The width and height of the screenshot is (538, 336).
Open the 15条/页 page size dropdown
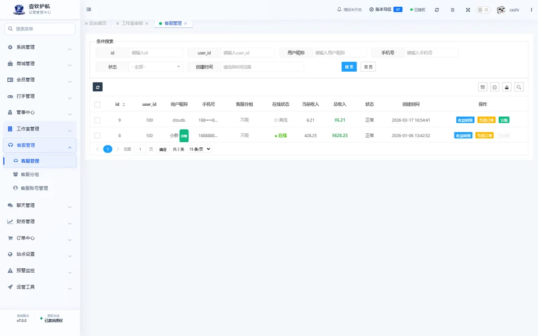tap(200, 149)
